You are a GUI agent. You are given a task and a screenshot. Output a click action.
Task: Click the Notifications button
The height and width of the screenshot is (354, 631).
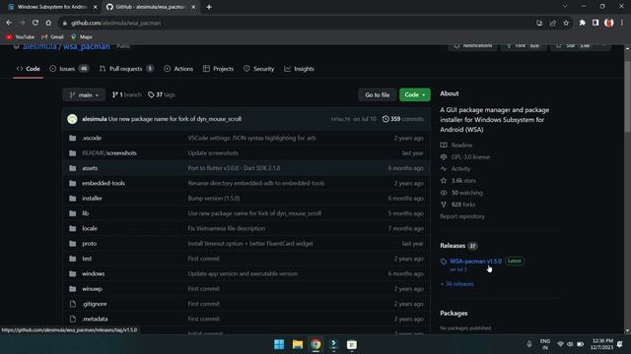pyautogui.click(x=472, y=46)
